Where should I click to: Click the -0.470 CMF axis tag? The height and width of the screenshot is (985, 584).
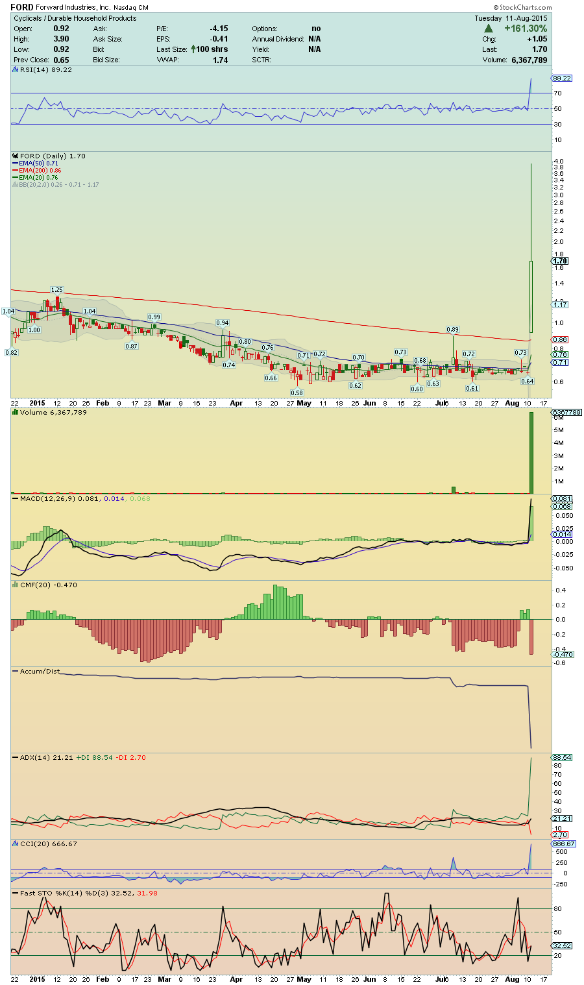pos(563,654)
